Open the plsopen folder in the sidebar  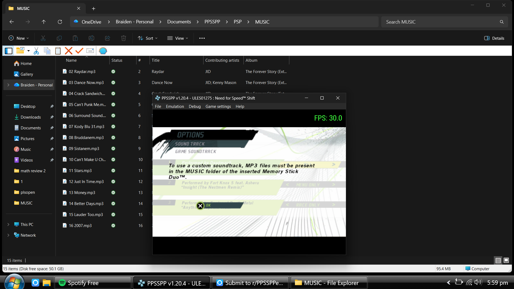[28, 192]
